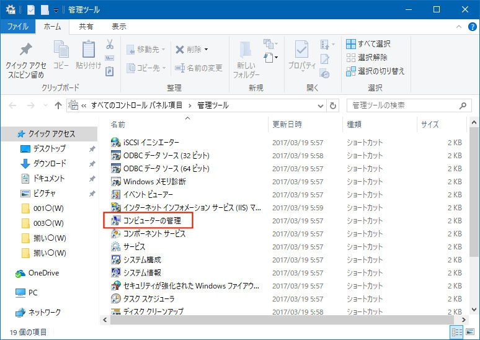Image resolution: width=480 pixels, height=340 pixels.
Task: Expand the 削除 dropdown arrow
Action: (206, 49)
